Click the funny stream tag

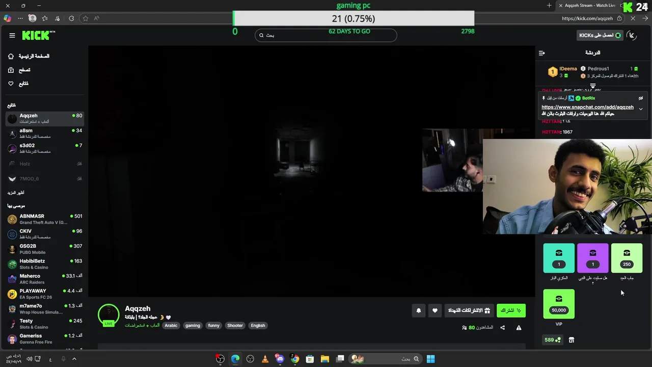point(214,325)
